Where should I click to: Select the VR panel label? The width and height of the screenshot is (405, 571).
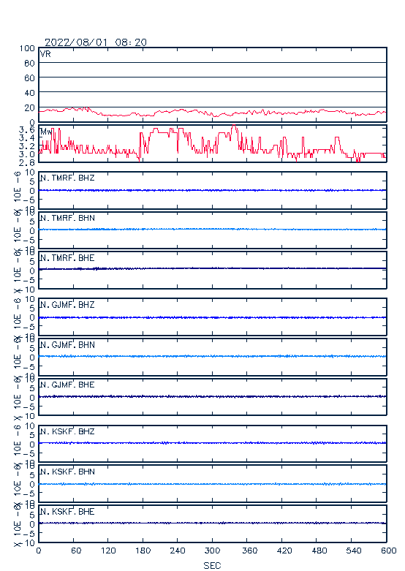click(x=45, y=54)
